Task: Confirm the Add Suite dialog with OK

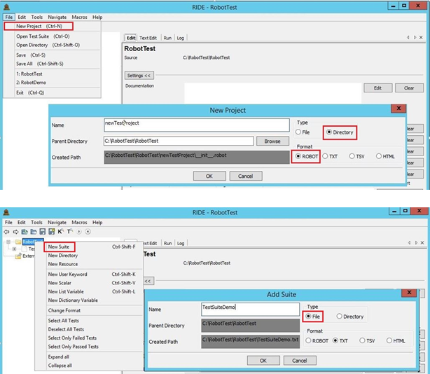Action: click(263, 361)
